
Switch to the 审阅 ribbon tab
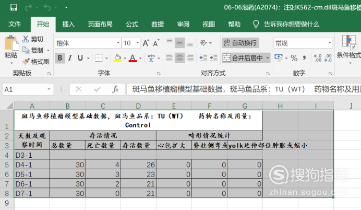(x=183, y=24)
